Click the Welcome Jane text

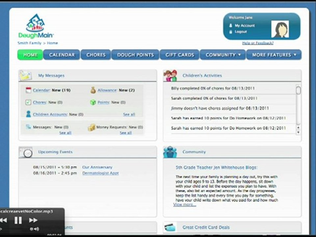[x=240, y=17]
